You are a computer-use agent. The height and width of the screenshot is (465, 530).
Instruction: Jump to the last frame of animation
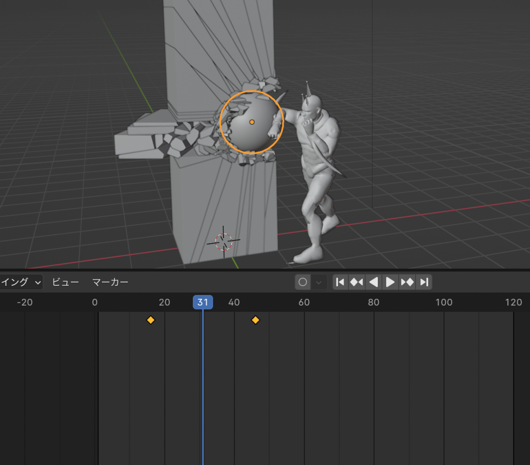tap(424, 282)
